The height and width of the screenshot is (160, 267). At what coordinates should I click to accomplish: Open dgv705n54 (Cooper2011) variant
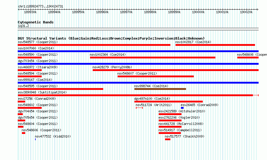coord(38,117)
